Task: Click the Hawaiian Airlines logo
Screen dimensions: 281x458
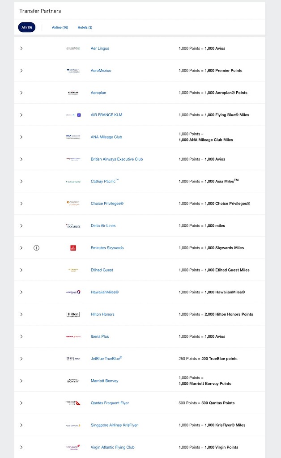Action: (73, 292)
